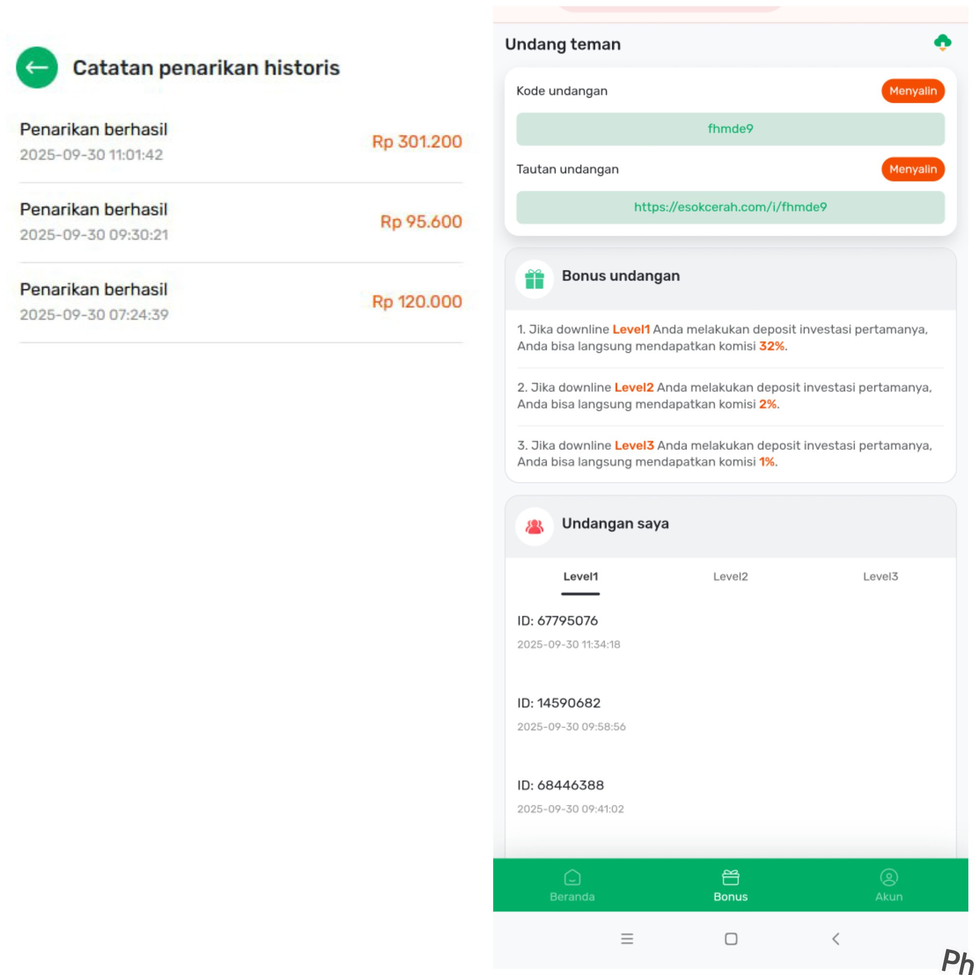
Task: Tap Android recent apps menu icon
Action: (627, 939)
